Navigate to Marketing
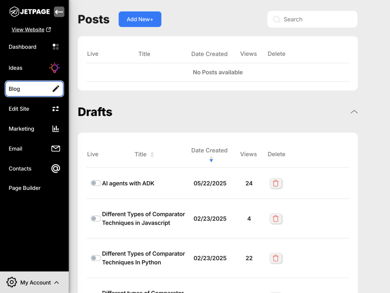Image resolution: width=390 pixels, height=293 pixels. [34, 129]
